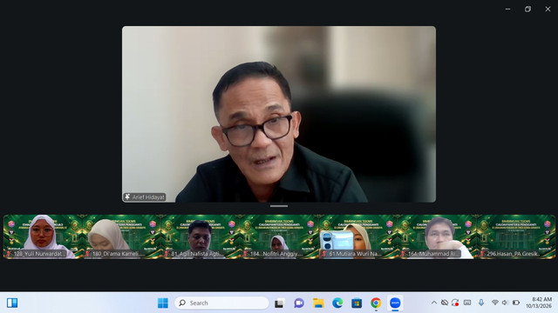Click Arief Hidayat's main speaker video

279,114
